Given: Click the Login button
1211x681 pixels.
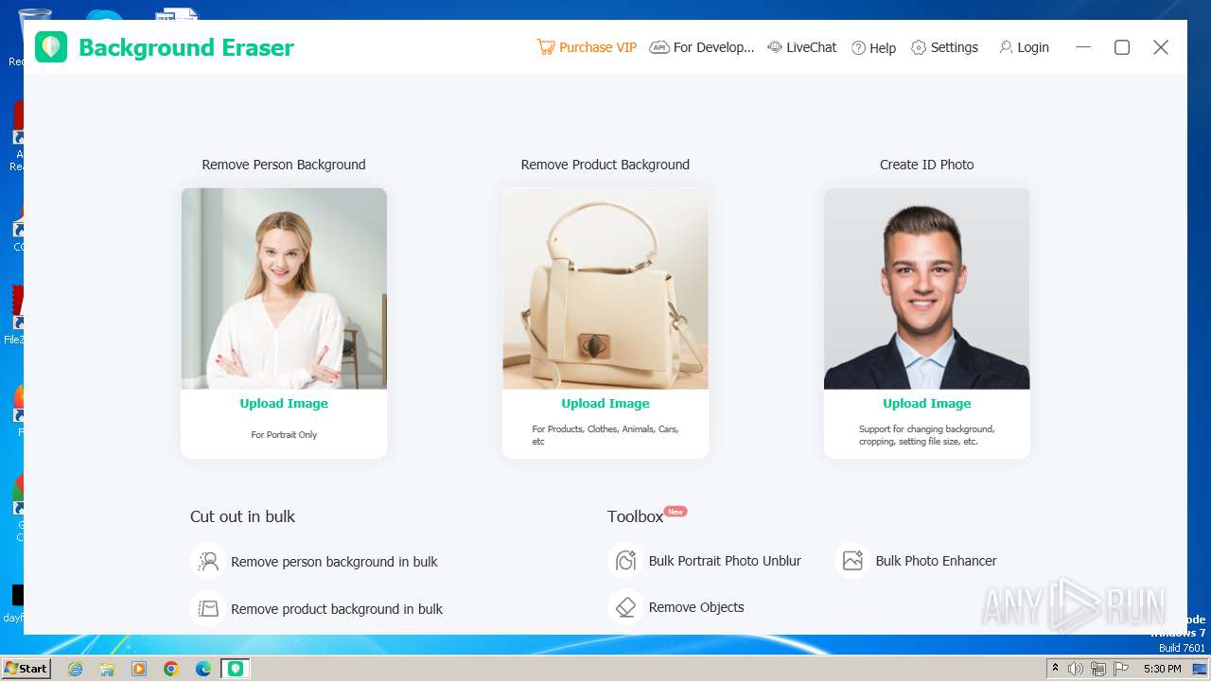Looking at the screenshot, I should [1024, 47].
